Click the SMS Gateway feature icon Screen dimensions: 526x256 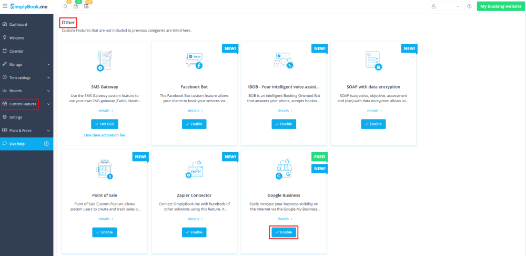tap(104, 61)
